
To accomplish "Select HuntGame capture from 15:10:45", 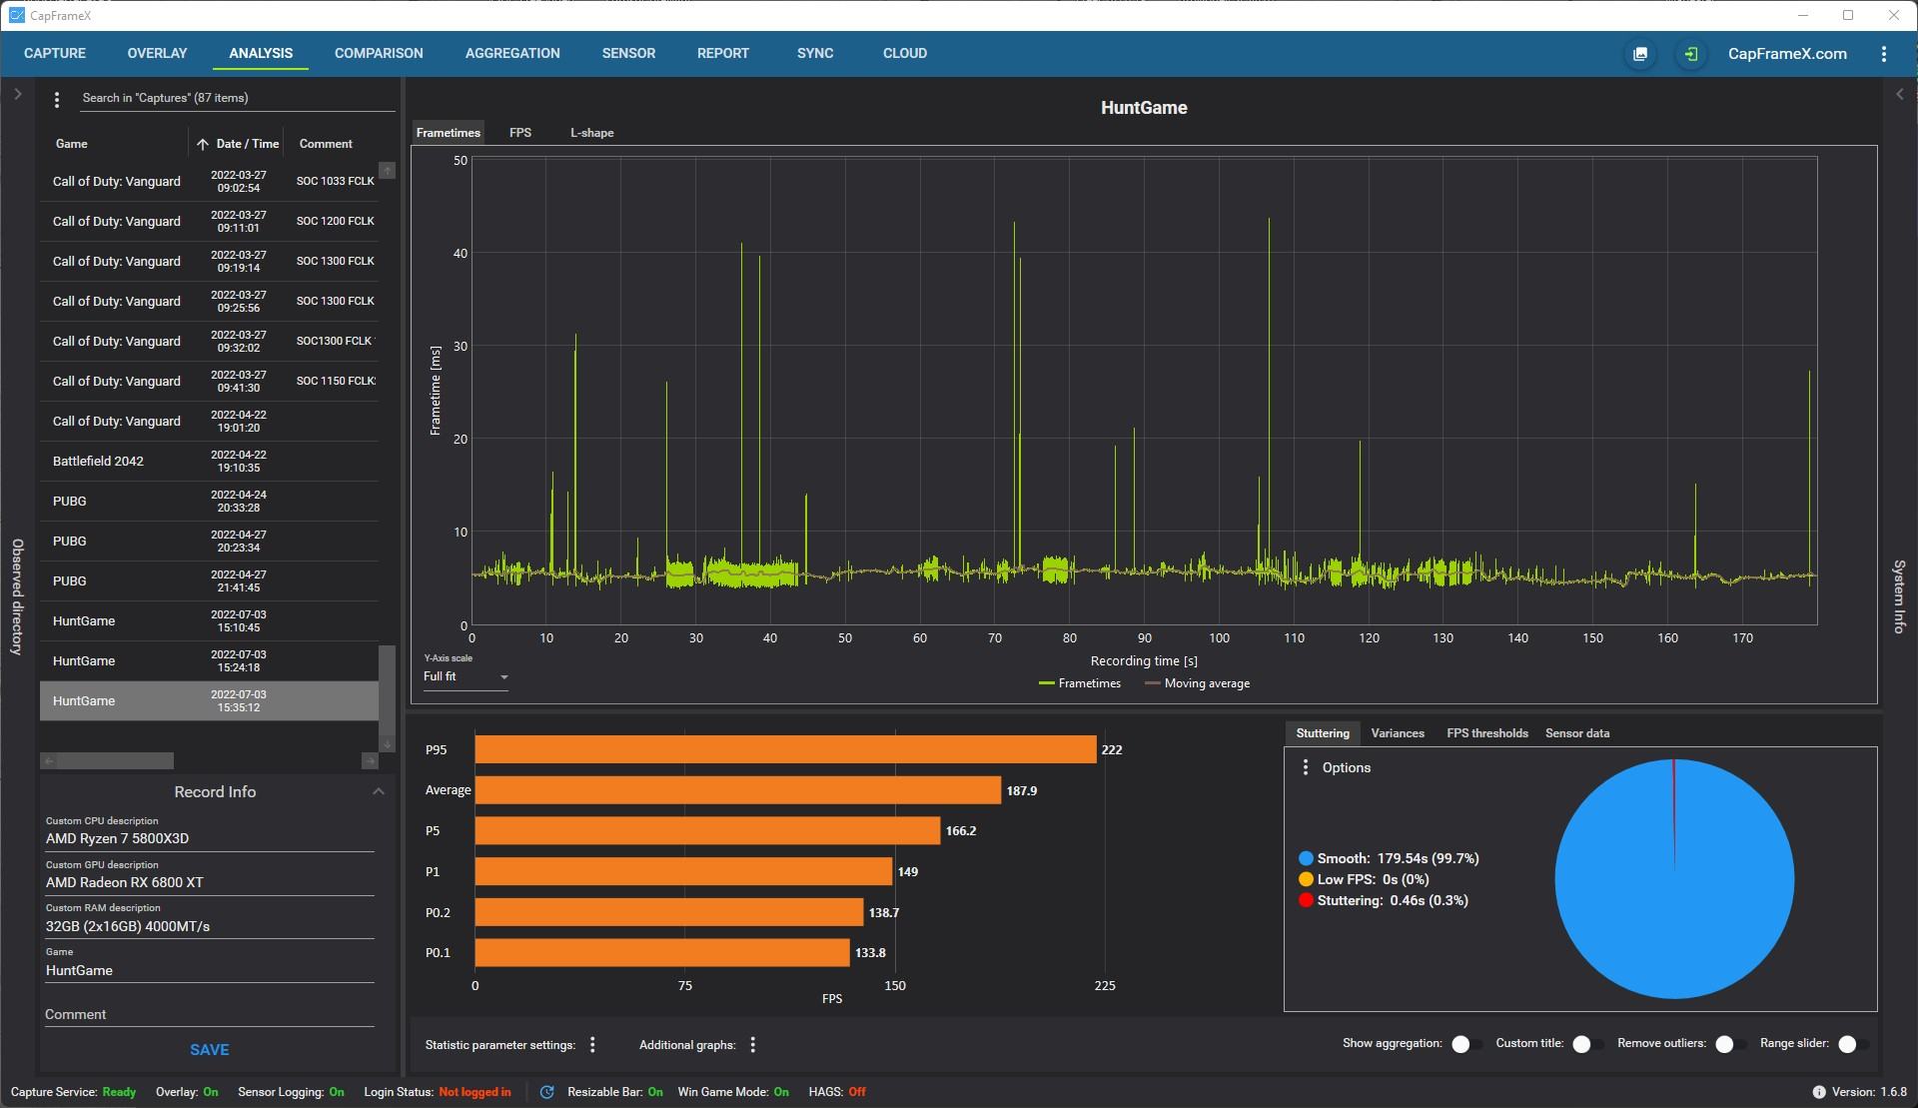I will tap(210, 621).
